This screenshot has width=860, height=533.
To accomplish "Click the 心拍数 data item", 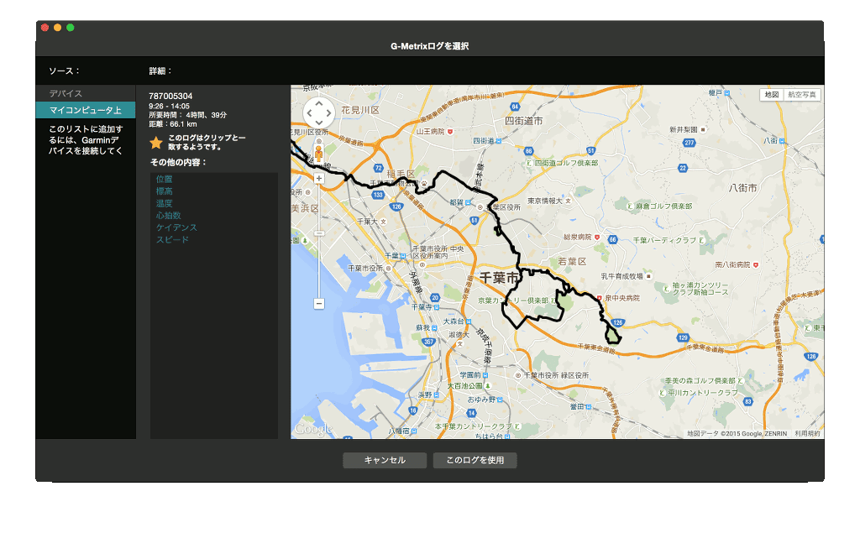I will pyautogui.click(x=168, y=216).
